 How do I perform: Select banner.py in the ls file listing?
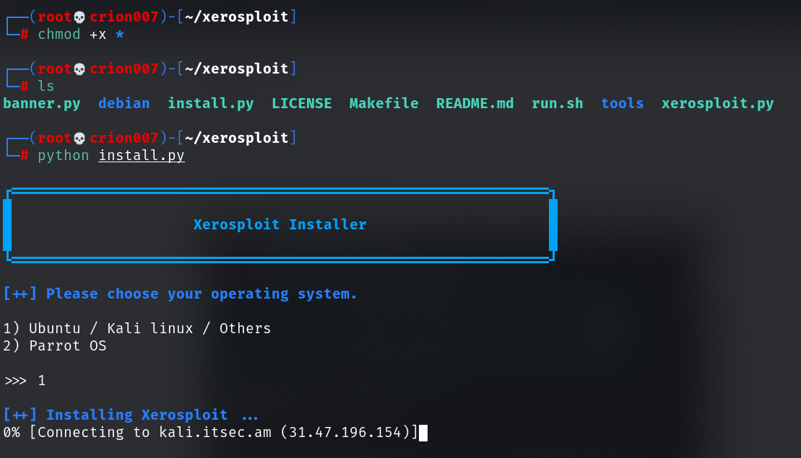click(41, 103)
